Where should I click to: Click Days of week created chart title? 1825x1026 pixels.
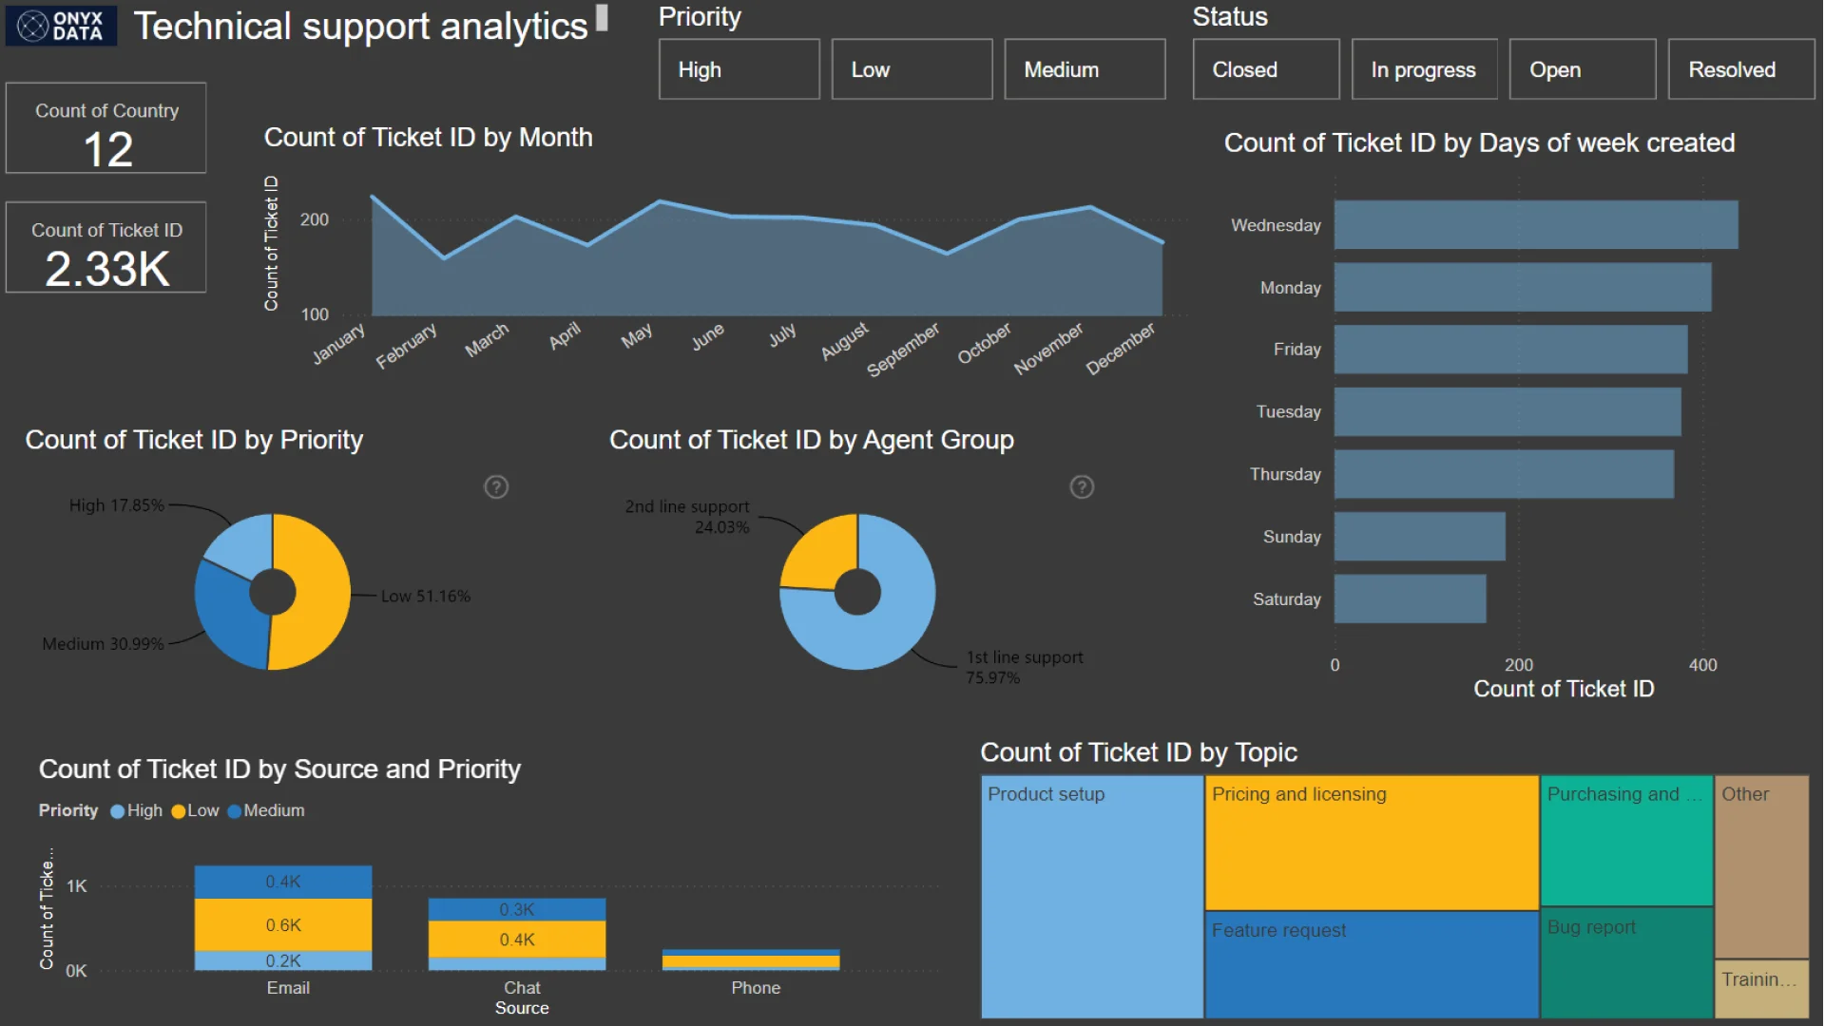pyautogui.click(x=1479, y=142)
